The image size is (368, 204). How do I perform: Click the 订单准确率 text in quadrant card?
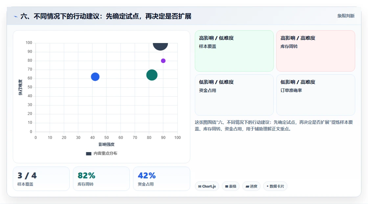click(291, 90)
